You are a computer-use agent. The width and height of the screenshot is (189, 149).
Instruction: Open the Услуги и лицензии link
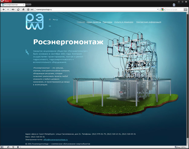click(124, 22)
